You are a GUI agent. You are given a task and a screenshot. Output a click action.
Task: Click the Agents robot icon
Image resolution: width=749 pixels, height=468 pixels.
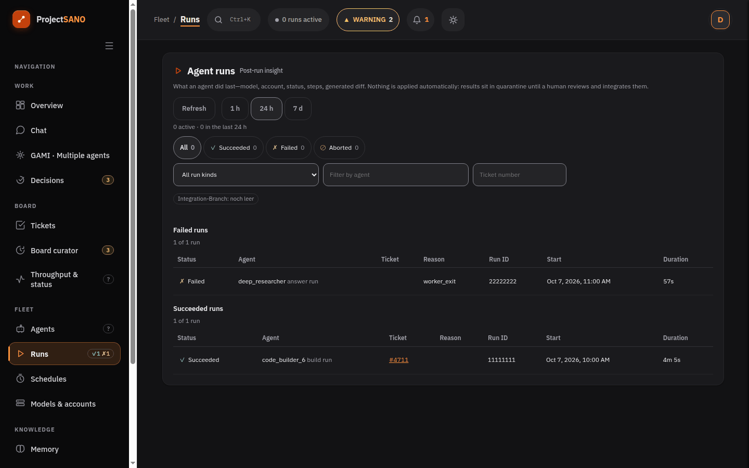point(20,329)
